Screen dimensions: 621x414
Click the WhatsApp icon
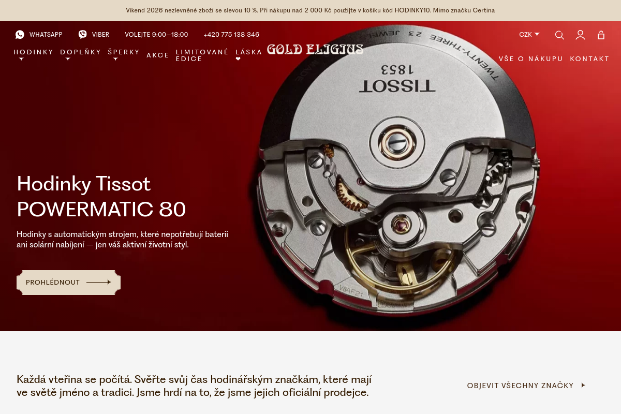pyautogui.click(x=20, y=35)
